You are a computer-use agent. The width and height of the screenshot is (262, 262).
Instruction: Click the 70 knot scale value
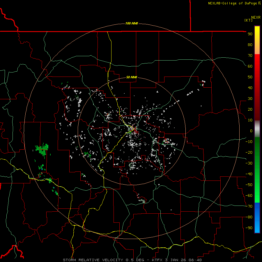coord(250,56)
